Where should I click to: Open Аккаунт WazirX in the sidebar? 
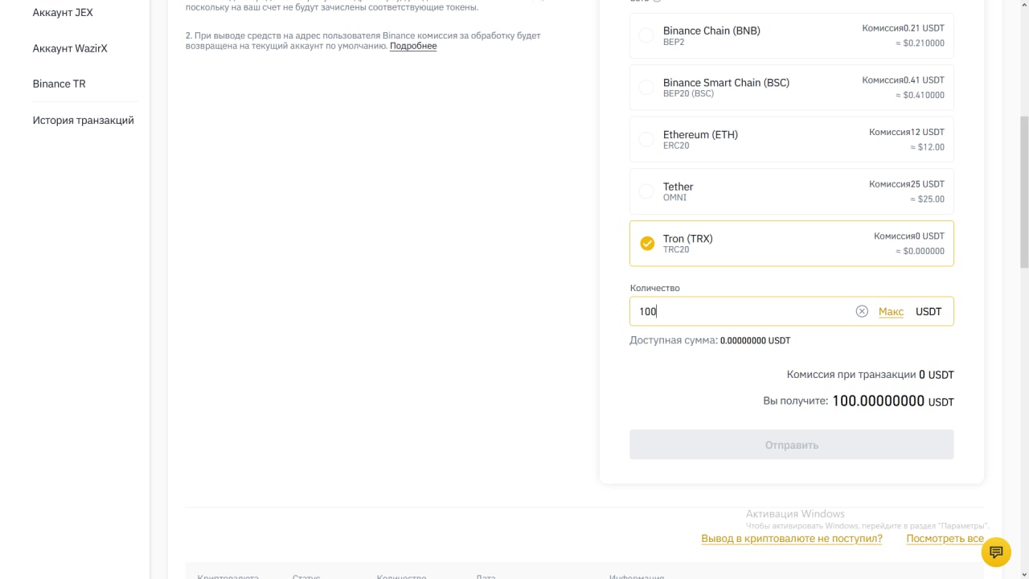70,48
